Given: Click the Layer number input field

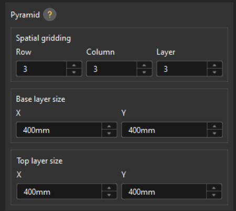Looking at the screenshot, I should click(x=182, y=69).
